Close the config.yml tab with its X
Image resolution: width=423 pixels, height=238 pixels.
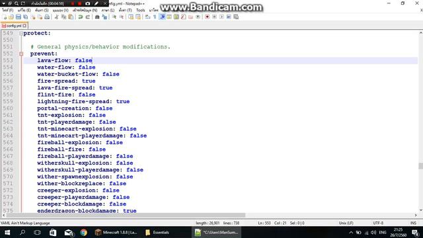coord(24,26)
